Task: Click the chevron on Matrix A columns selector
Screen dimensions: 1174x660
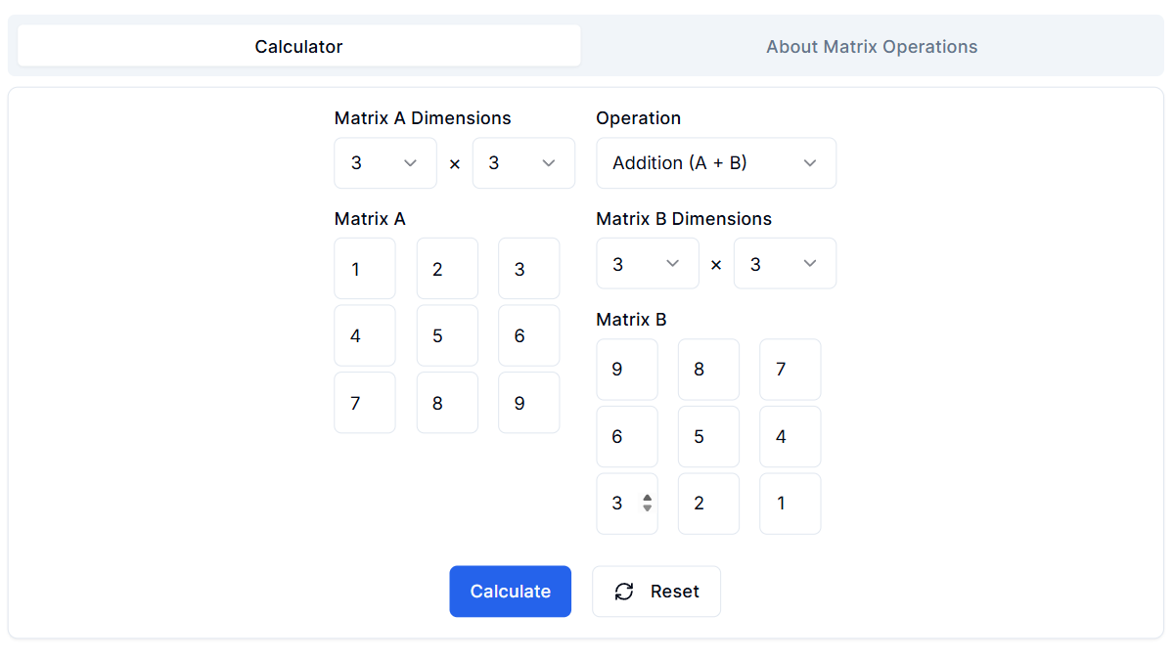Action: click(x=550, y=163)
